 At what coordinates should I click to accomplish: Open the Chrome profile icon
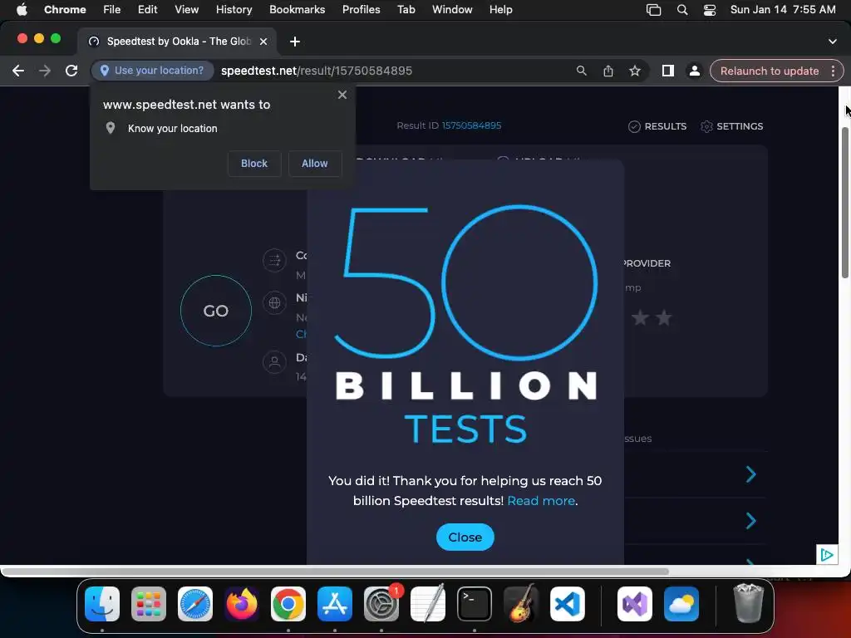click(694, 71)
